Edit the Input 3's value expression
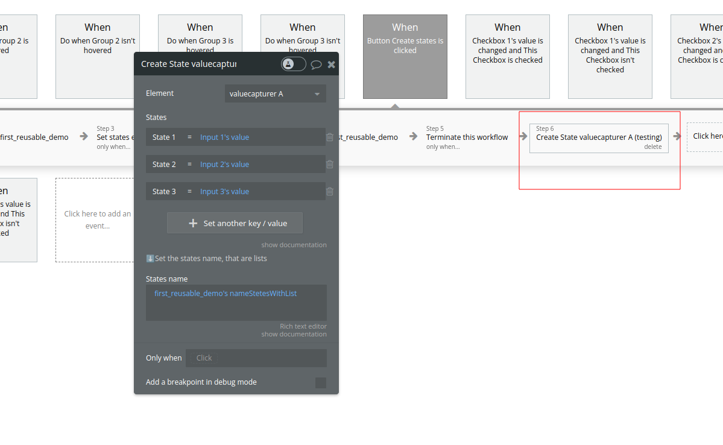The width and height of the screenshot is (723, 445). (x=224, y=191)
